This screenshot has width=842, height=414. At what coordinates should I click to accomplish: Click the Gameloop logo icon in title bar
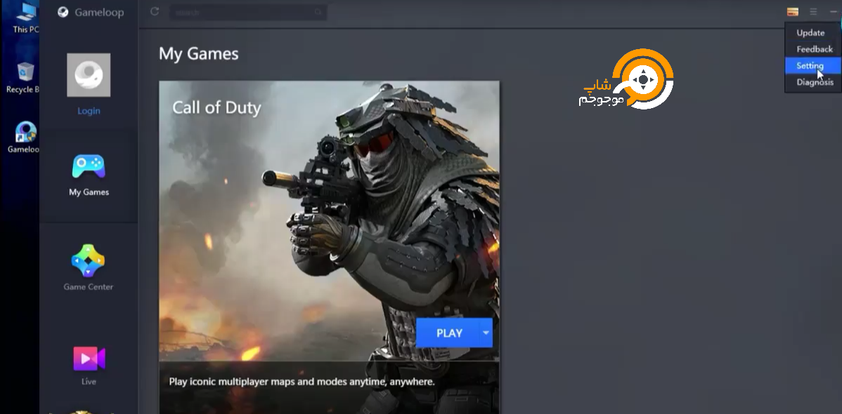pos(63,12)
